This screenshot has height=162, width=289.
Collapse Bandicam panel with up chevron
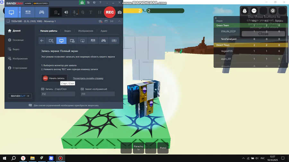pyautogui.click(x=119, y=21)
